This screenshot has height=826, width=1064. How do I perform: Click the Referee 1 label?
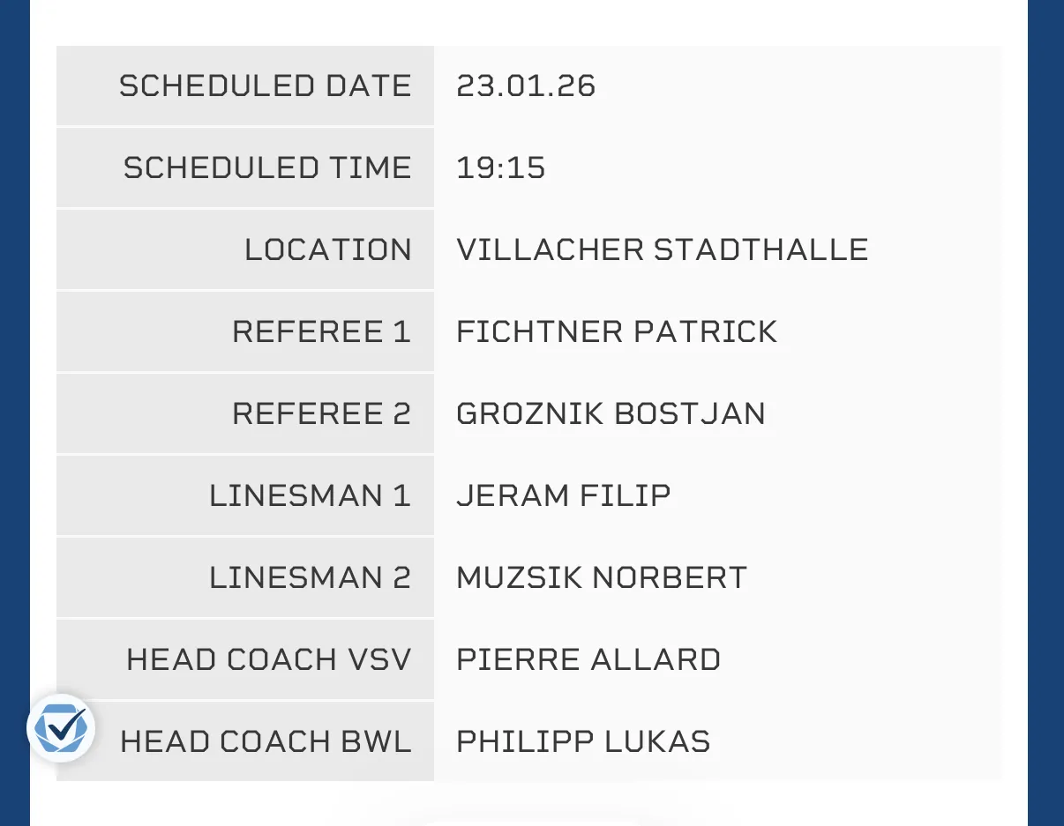pos(322,332)
